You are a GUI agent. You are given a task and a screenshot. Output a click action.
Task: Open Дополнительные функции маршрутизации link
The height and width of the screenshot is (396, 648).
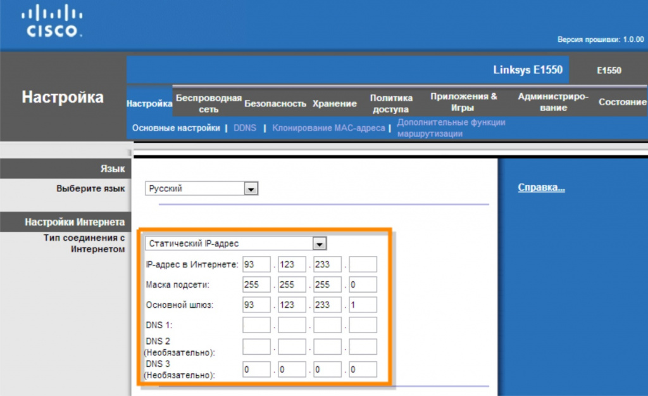click(451, 128)
